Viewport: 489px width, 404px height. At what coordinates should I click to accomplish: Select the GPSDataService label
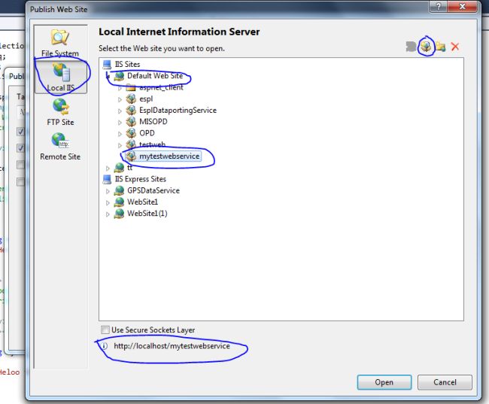(153, 190)
